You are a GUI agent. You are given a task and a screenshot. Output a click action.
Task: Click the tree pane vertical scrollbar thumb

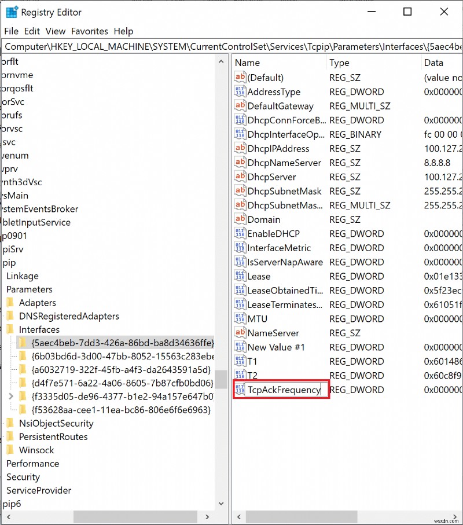point(221,379)
